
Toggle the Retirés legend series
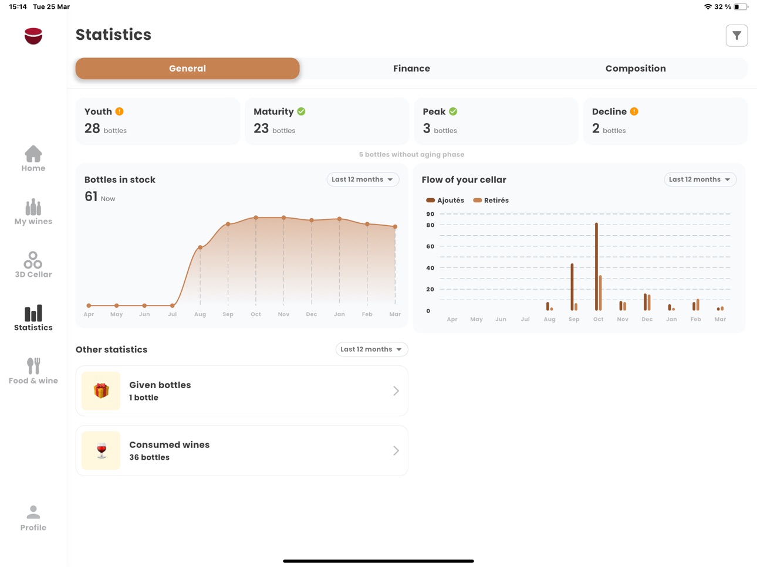(x=491, y=201)
